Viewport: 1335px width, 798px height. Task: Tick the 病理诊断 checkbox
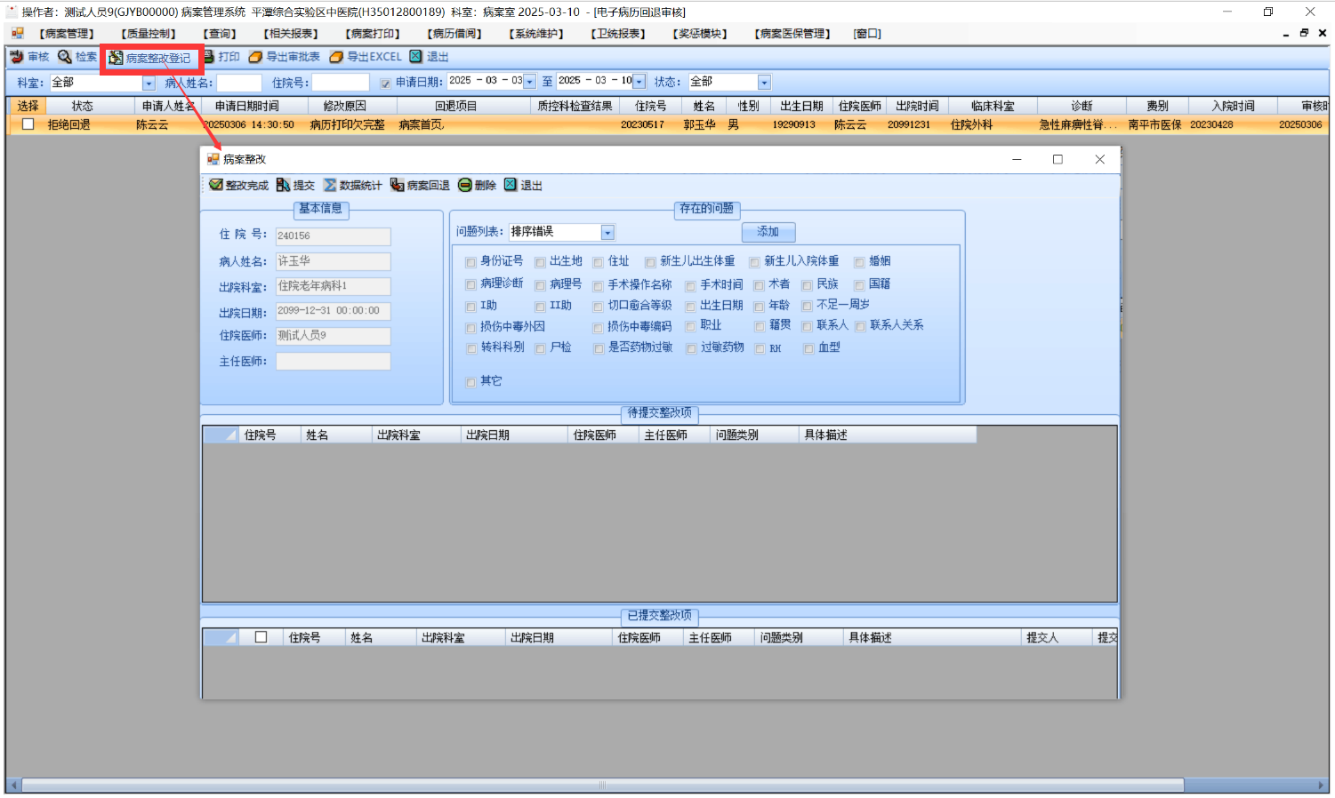coord(470,284)
